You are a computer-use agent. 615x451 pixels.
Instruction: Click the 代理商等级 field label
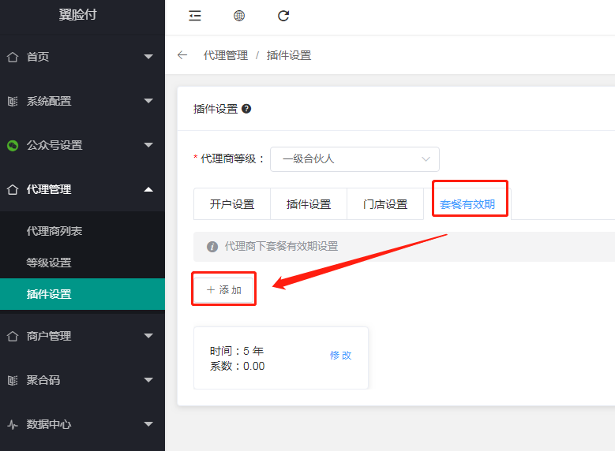coord(232,159)
